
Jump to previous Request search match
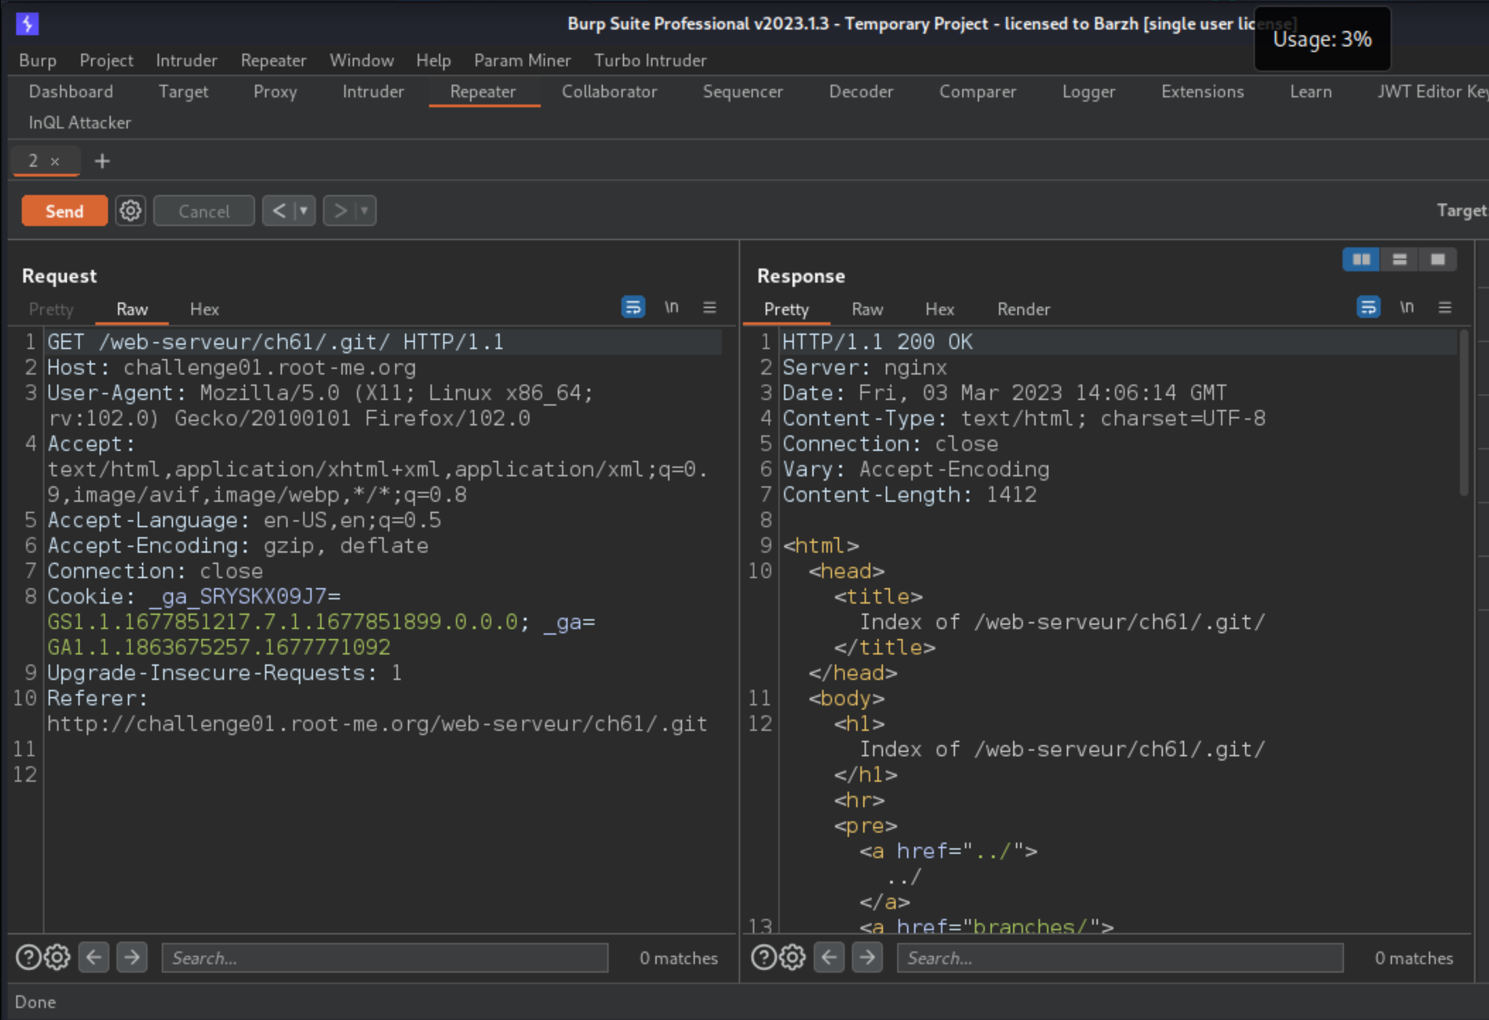tap(94, 957)
